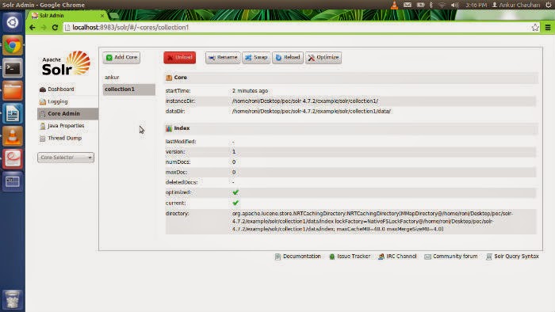Image resolution: width=555 pixels, height=312 pixels.
Task: Optimize the selected core index
Action: pos(323,57)
